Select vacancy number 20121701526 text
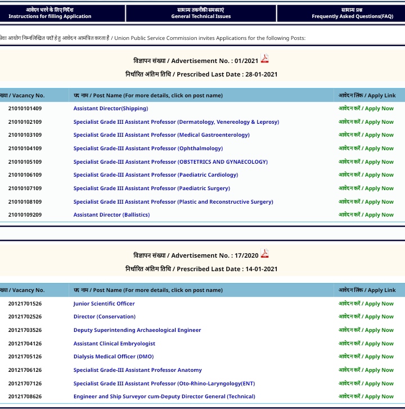The width and height of the screenshot is (405, 409). point(25,304)
